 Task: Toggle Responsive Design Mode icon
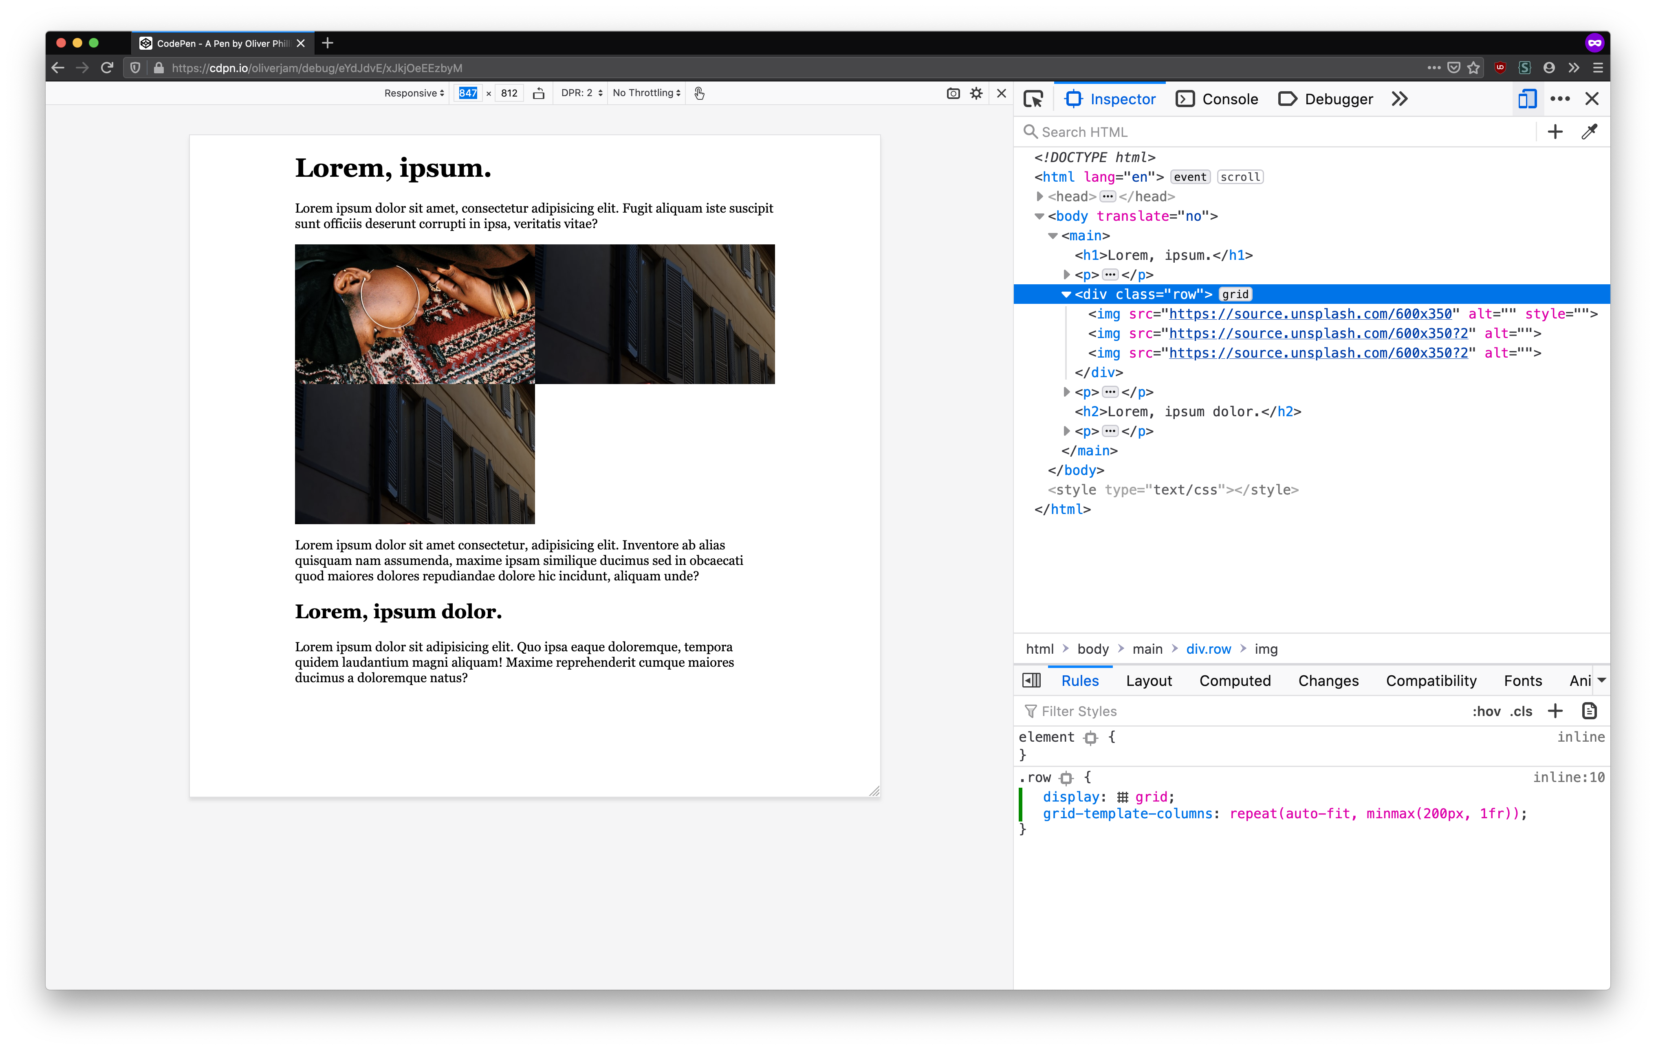click(x=1527, y=99)
